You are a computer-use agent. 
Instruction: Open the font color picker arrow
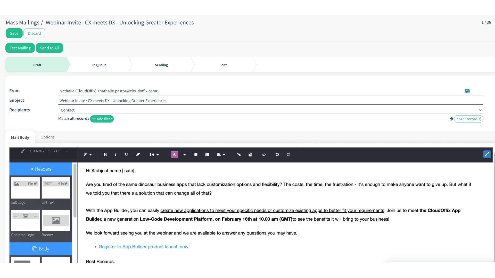tap(184, 155)
